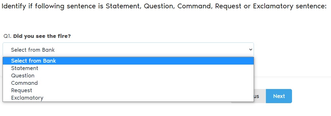Click the word Exclamatory in instruction heading
The image size is (331, 116).
click(x=273, y=6)
